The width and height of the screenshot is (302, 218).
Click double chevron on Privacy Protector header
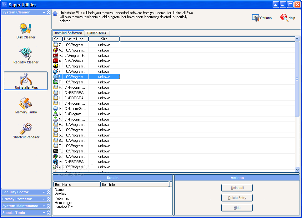pos(48,199)
